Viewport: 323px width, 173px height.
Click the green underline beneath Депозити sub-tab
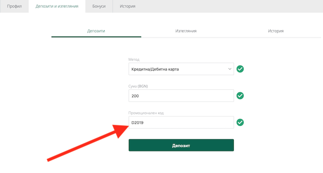pyautogui.click(x=96, y=37)
